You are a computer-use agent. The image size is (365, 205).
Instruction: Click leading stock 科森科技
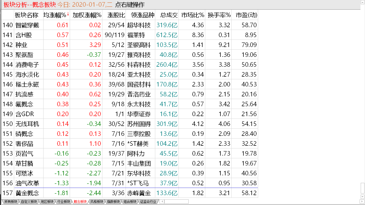(x=139, y=65)
